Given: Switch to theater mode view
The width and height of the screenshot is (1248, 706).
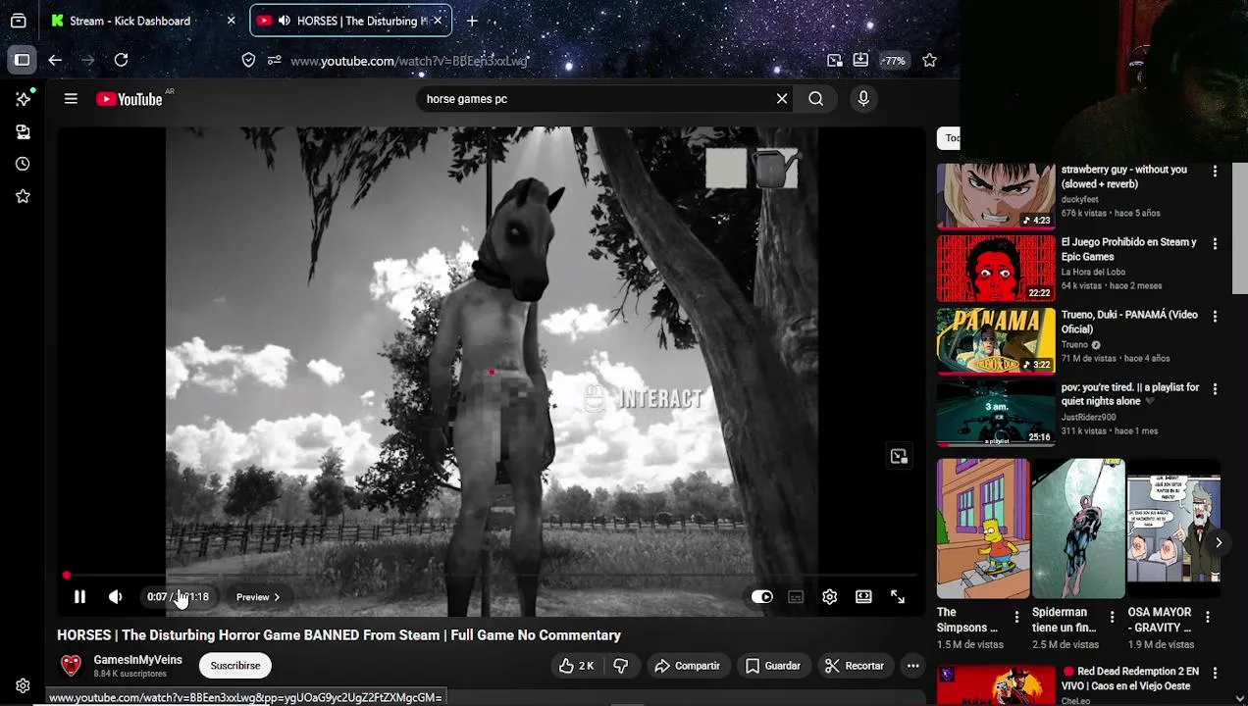Looking at the screenshot, I should [863, 597].
